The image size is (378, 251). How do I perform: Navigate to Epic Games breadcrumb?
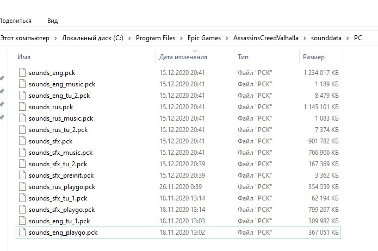coord(204,38)
